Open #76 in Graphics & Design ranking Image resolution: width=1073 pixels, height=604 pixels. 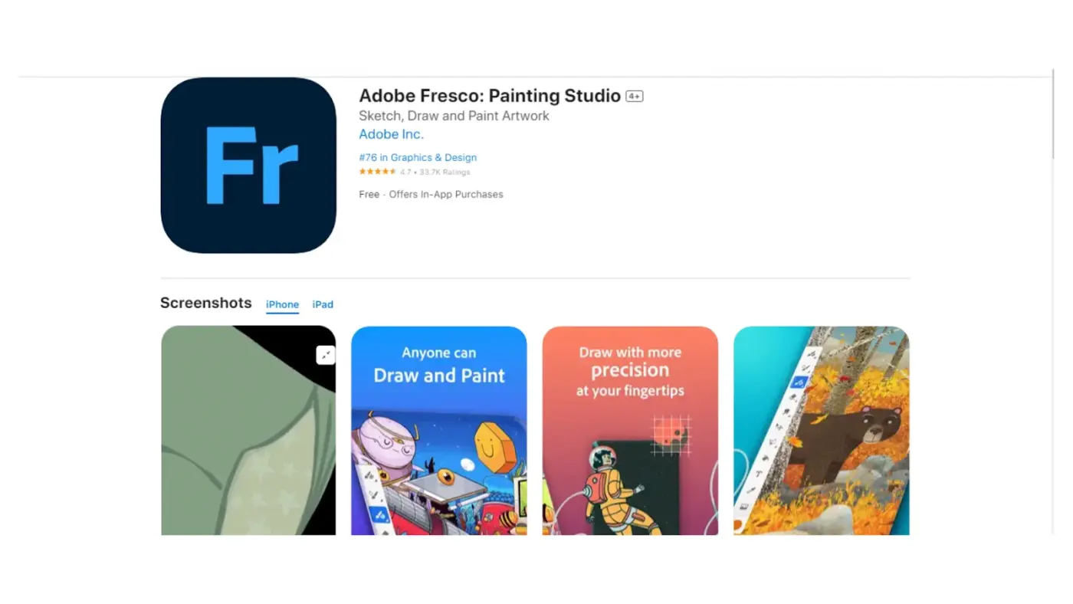point(418,157)
